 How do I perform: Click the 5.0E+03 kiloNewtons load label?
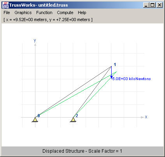pos(132,79)
